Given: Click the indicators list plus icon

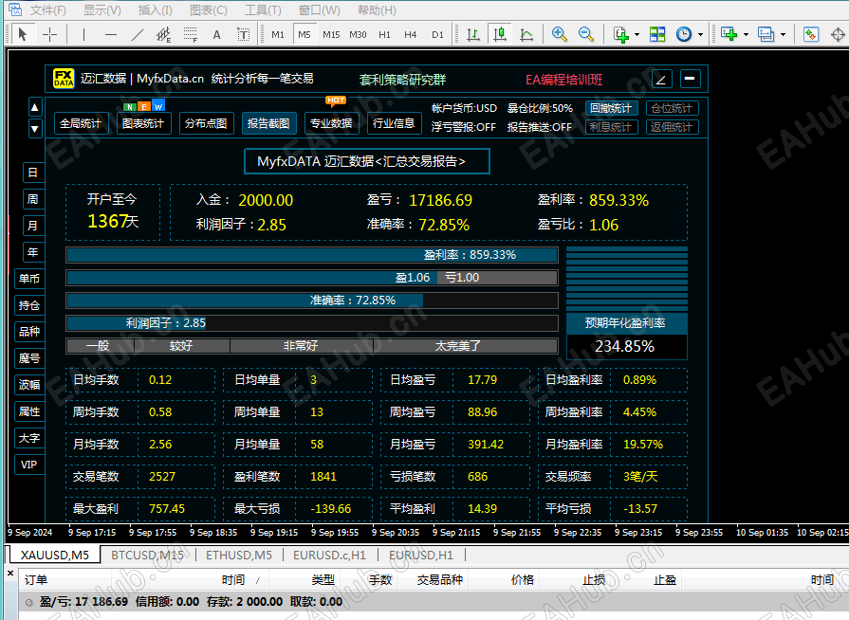Looking at the screenshot, I should coord(729,35).
